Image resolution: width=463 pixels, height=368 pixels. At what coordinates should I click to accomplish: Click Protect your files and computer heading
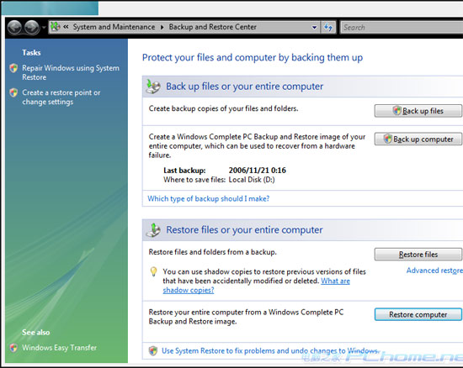click(x=253, y=57)
